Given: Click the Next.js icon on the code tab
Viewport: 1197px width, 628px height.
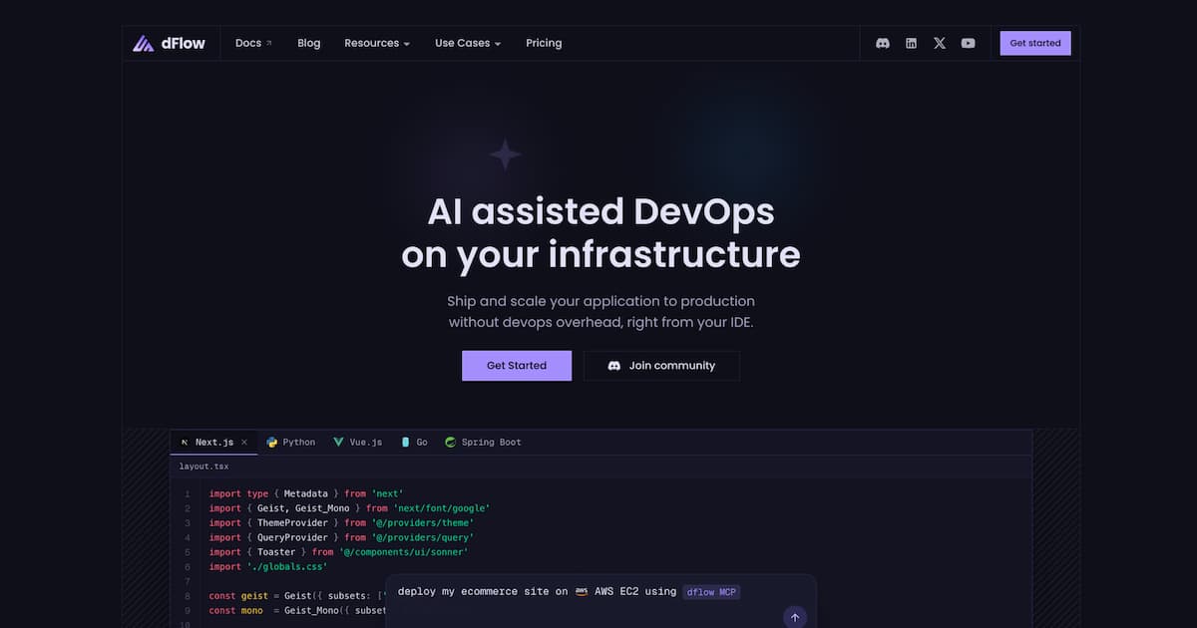Looking at the screenshot, I should point(185,443).
